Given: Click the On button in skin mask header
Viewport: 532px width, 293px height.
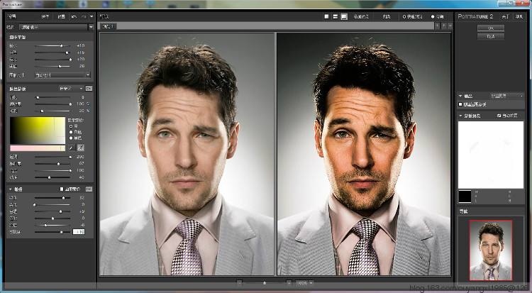Looking at the screenshot, I should pos(89,88).
